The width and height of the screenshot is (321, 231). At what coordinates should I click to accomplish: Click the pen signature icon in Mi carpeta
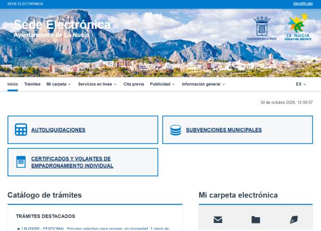coord(294,220)
